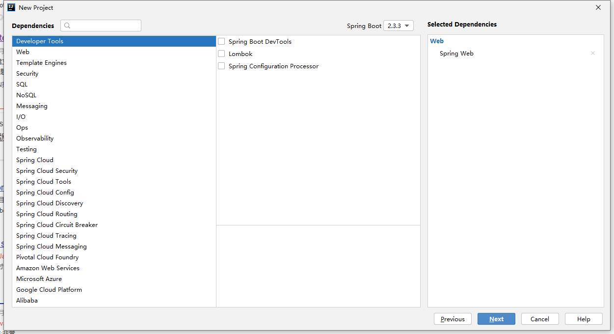This screenshot has height=334, width=614.
Task: Click the search magnifier icon
Action: click(68, 26)
